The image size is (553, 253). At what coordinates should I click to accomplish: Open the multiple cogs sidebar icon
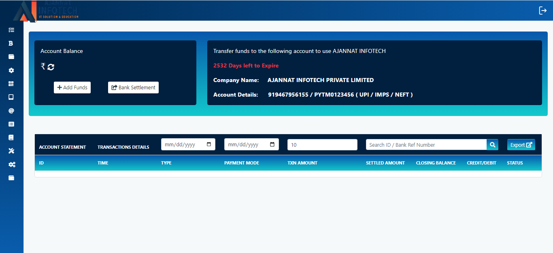point(12,164)
